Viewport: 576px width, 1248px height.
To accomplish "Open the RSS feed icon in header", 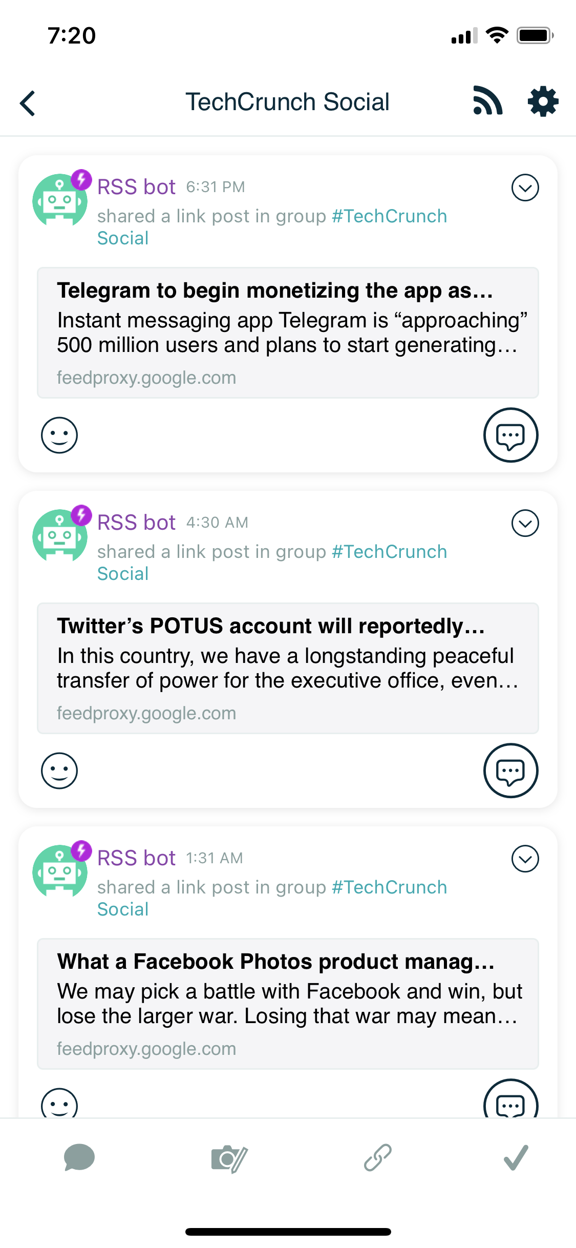I will 487,101.
